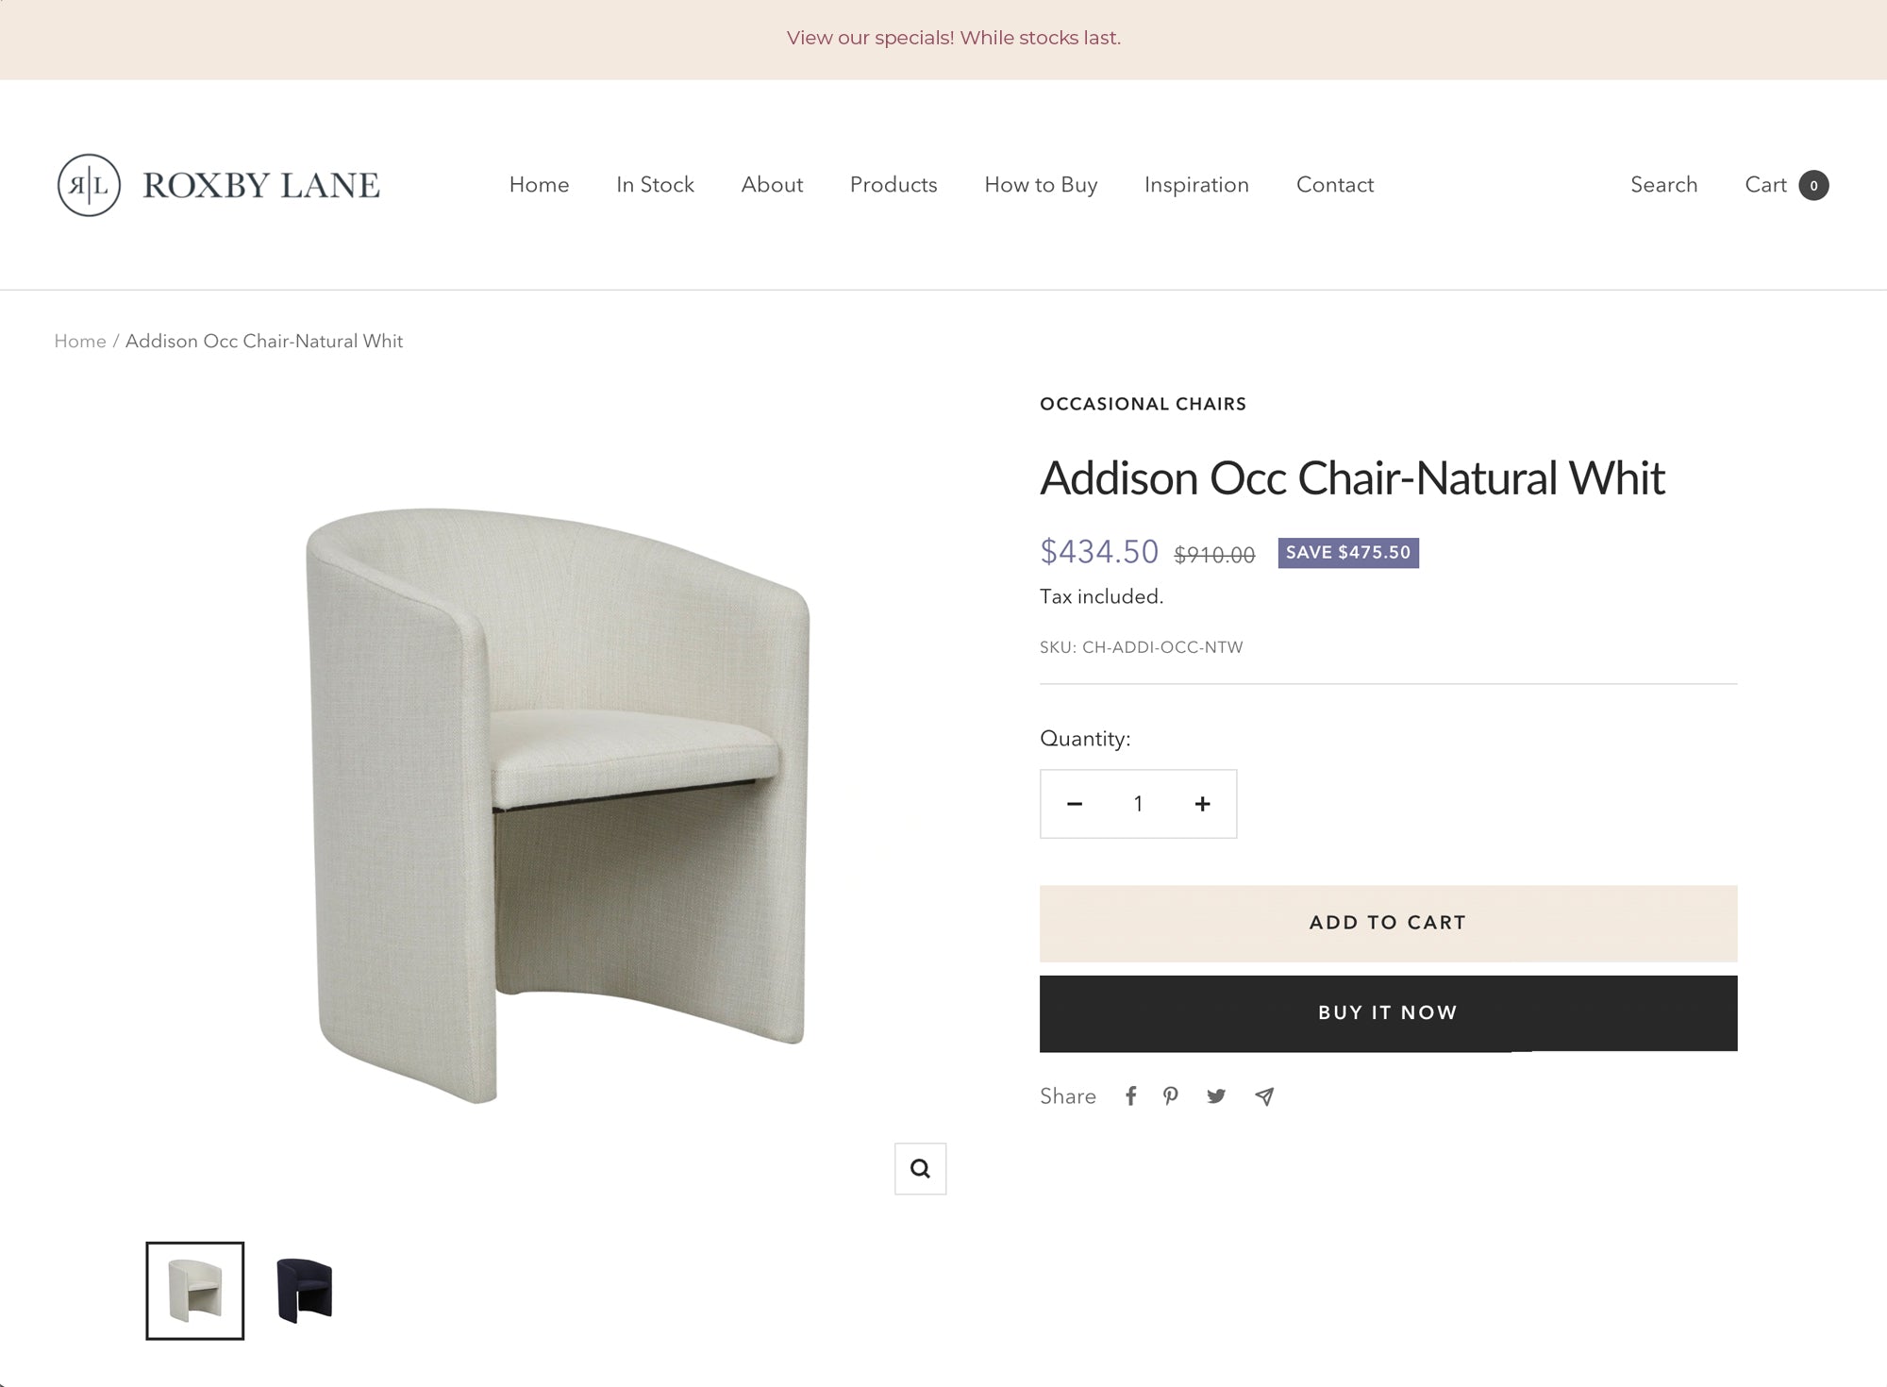Image resolution: width=1887 pixels, height=1387 pixels.
Task: Increase quantity with plus button
Action: 1202,804
